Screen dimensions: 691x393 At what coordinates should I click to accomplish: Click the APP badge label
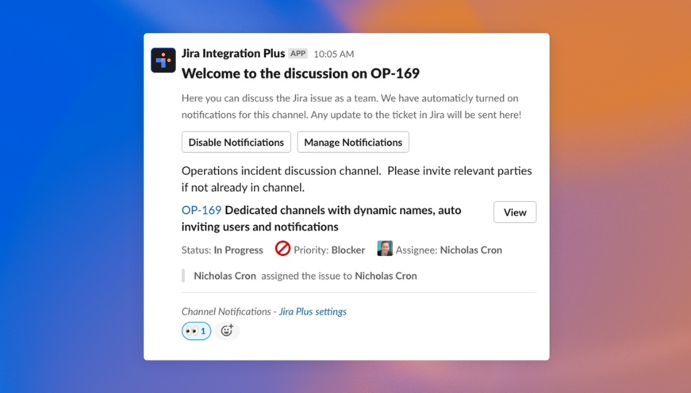click(x=298, y=54)
